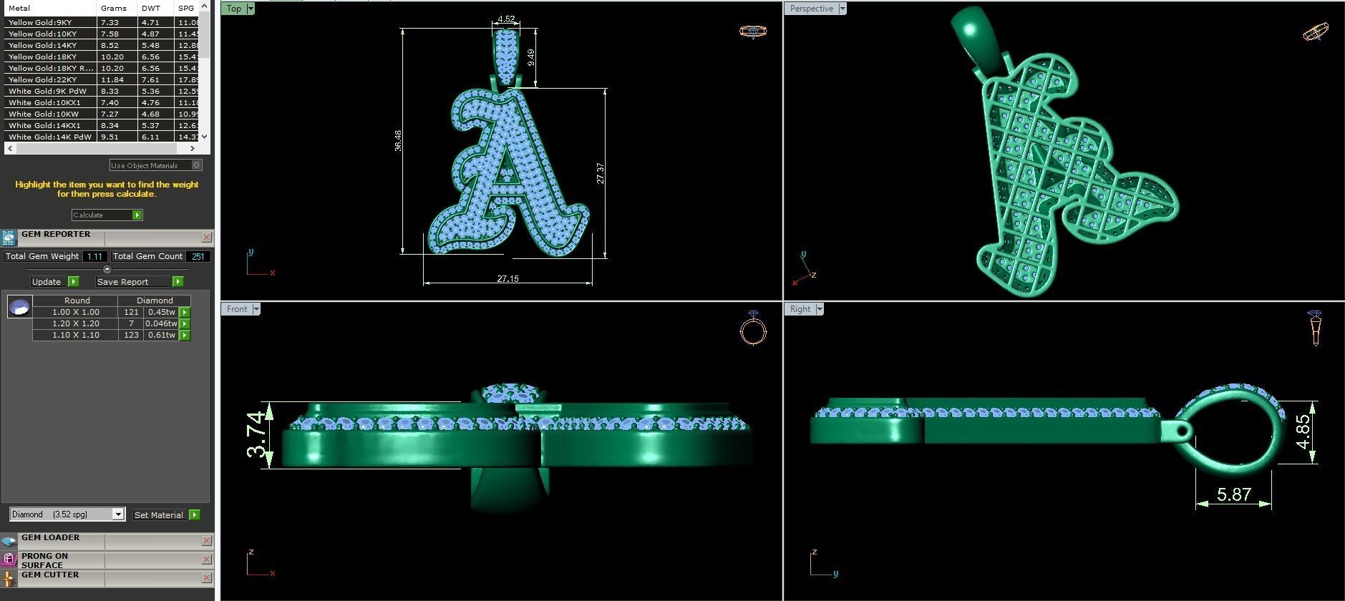Collapse Gem Reporter section with the divider arrow
This screenshot has height=601, width=1345.
(107, 269)
